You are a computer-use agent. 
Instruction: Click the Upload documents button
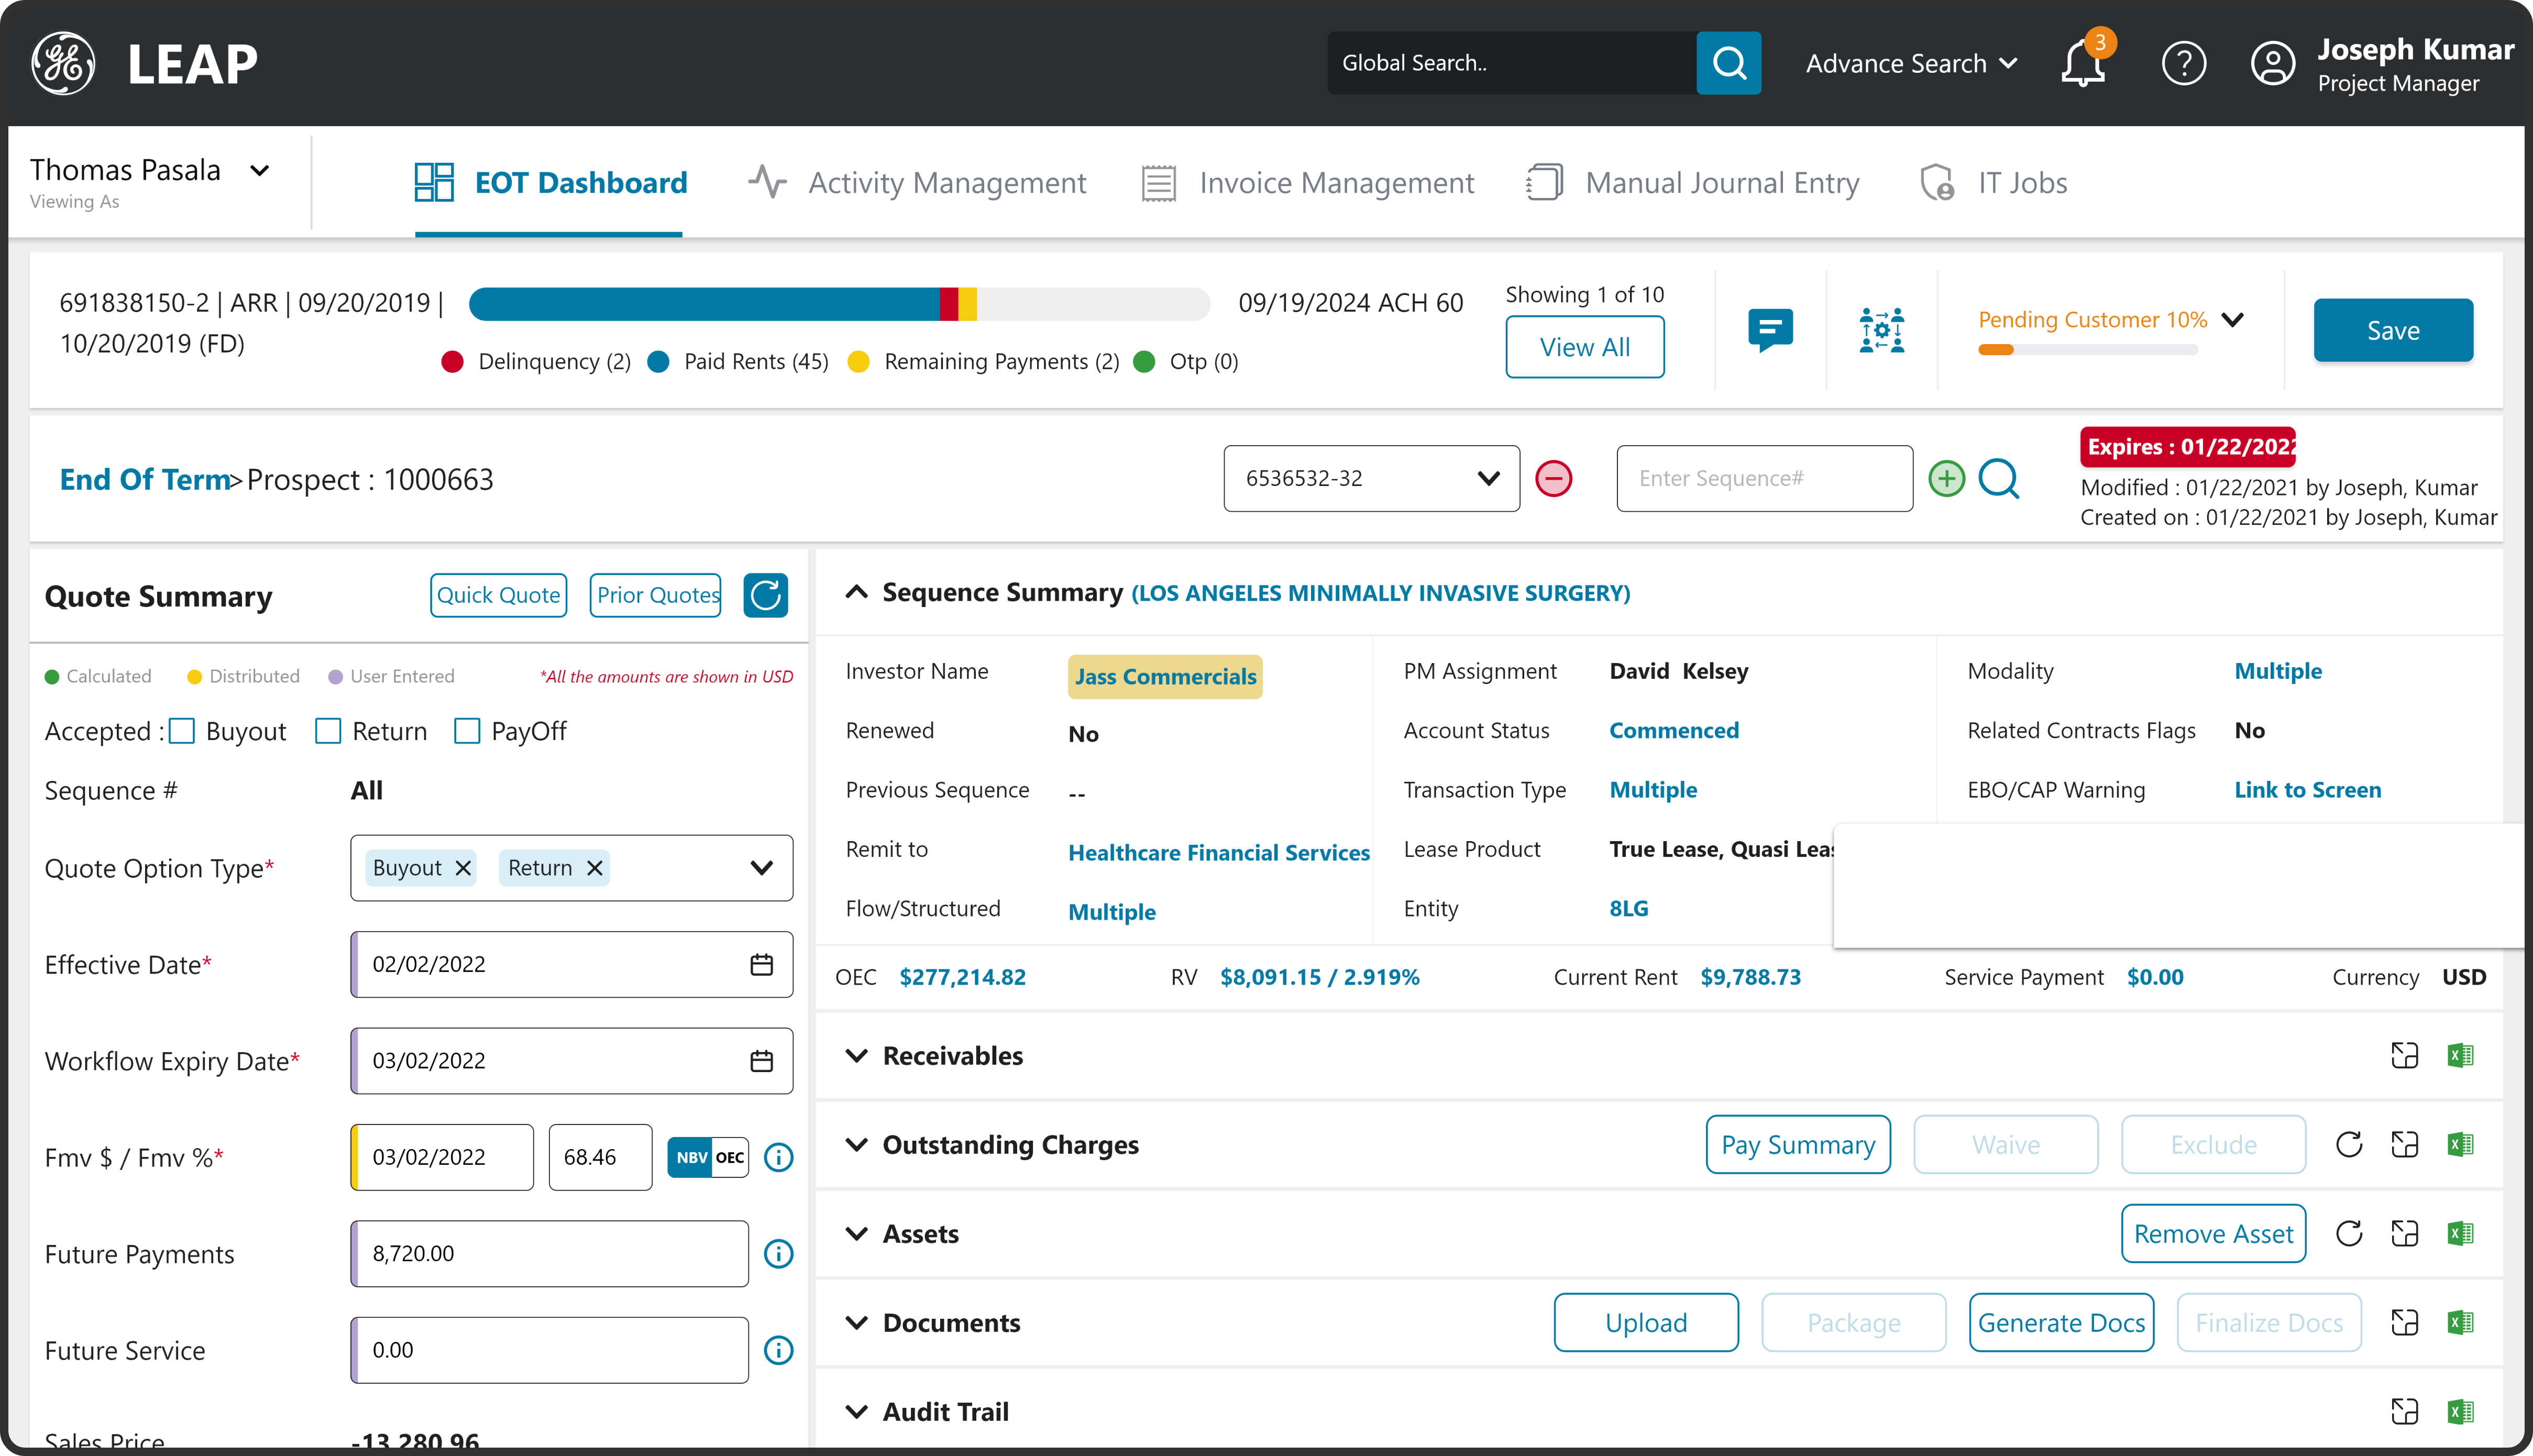point(1646,1322)
